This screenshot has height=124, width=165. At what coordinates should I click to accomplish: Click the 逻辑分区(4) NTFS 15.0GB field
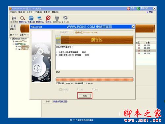[x=104, y=32]
